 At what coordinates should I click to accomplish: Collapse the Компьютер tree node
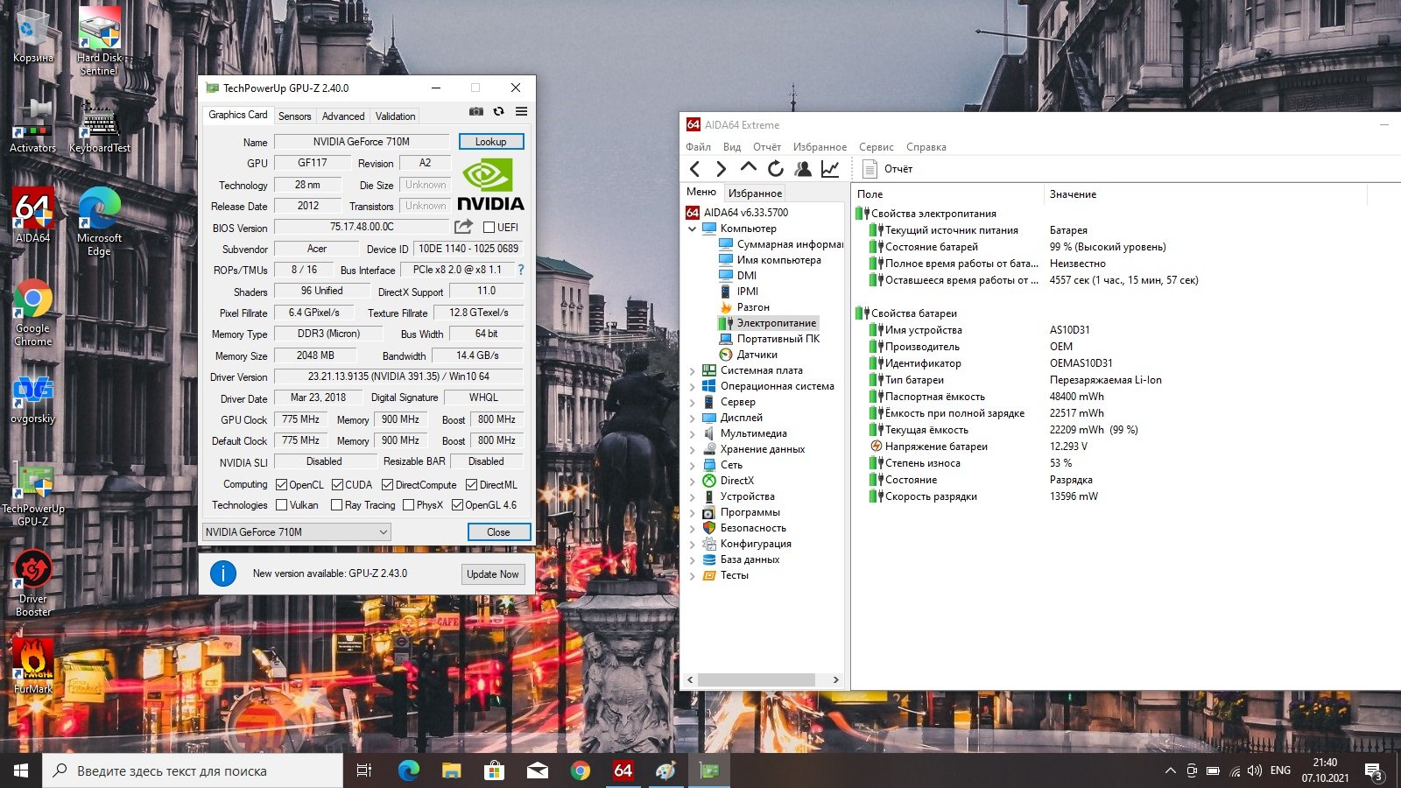tap(692, 229)
